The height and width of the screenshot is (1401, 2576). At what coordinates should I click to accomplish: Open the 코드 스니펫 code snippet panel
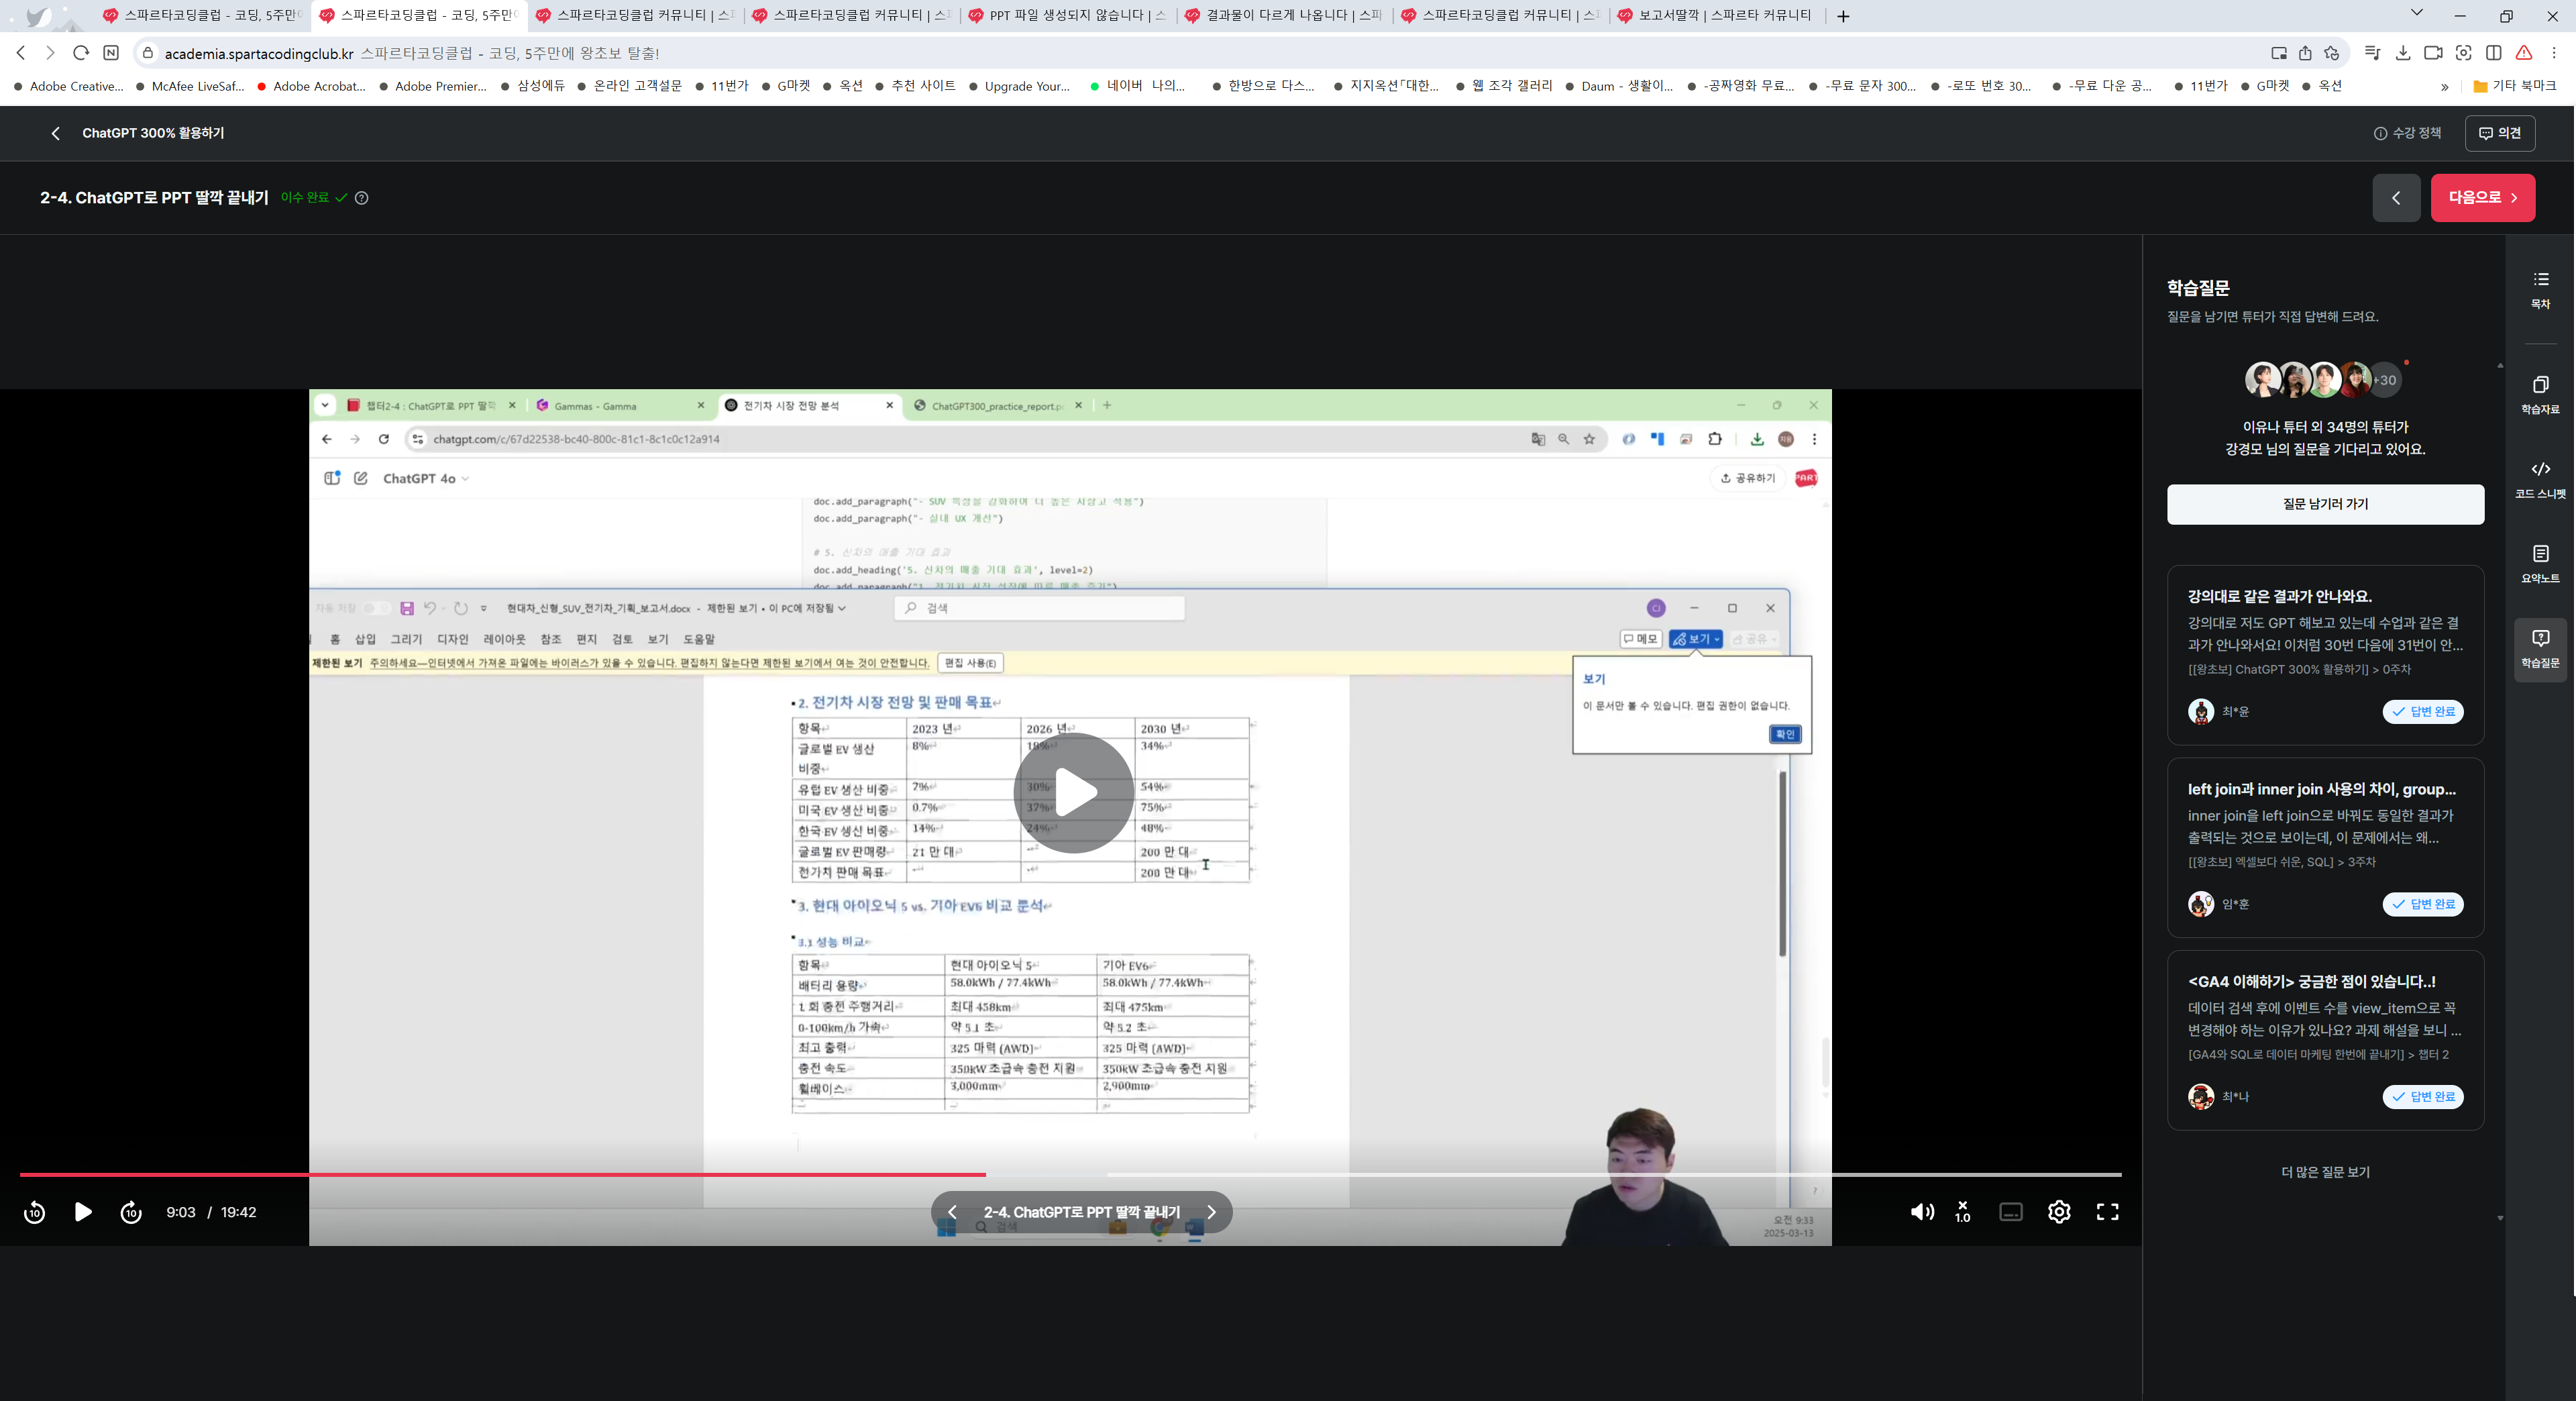[x=2540, y=479]
